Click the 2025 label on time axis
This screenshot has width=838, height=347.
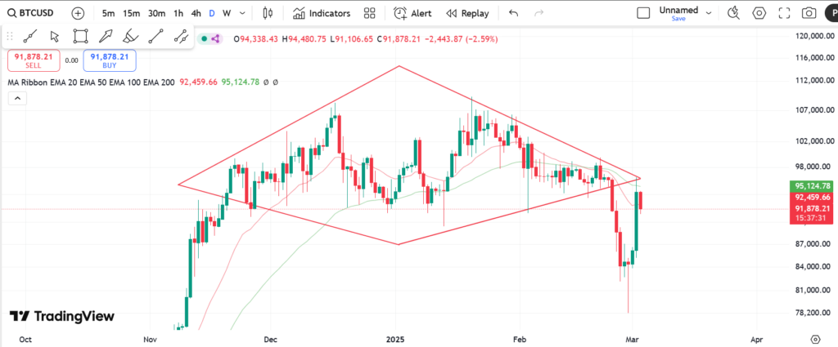[395, 340]
